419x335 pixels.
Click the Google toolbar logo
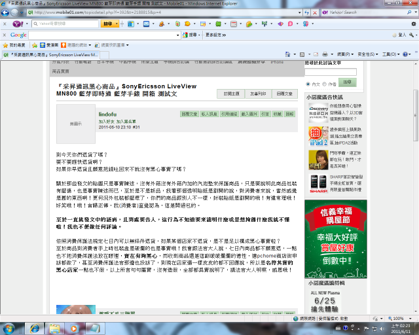click(18, 35)
